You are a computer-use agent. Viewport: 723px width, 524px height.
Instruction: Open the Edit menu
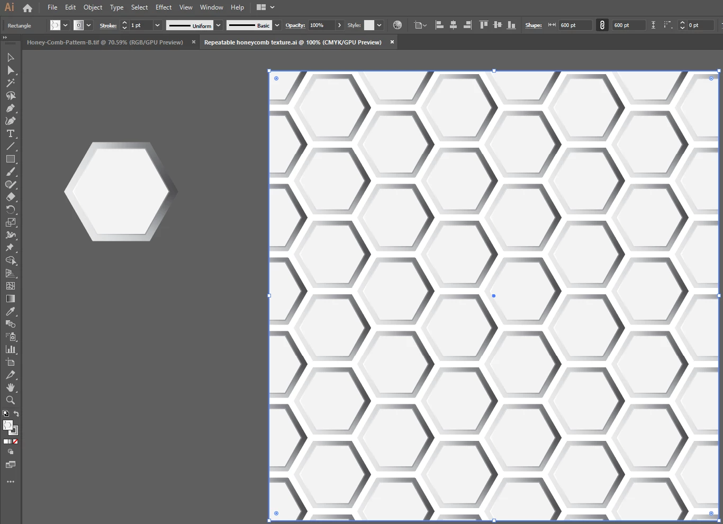coord(70,7)
